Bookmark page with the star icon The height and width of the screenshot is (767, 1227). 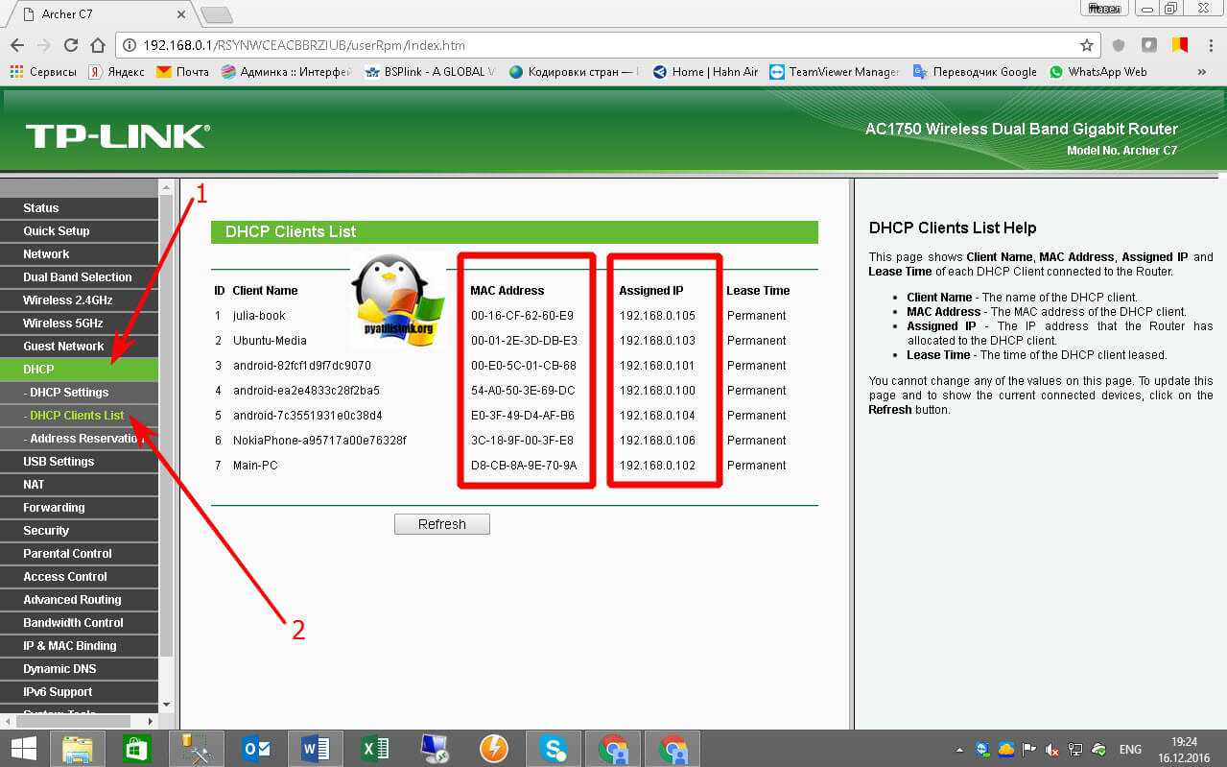pos(1086,45)
